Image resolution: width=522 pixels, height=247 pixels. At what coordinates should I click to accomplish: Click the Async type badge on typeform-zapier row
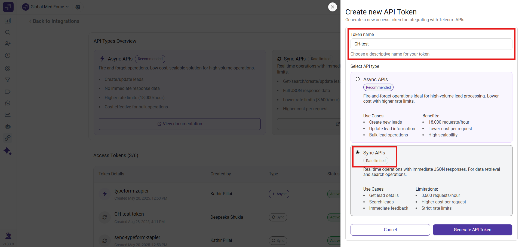coord(279,194)
